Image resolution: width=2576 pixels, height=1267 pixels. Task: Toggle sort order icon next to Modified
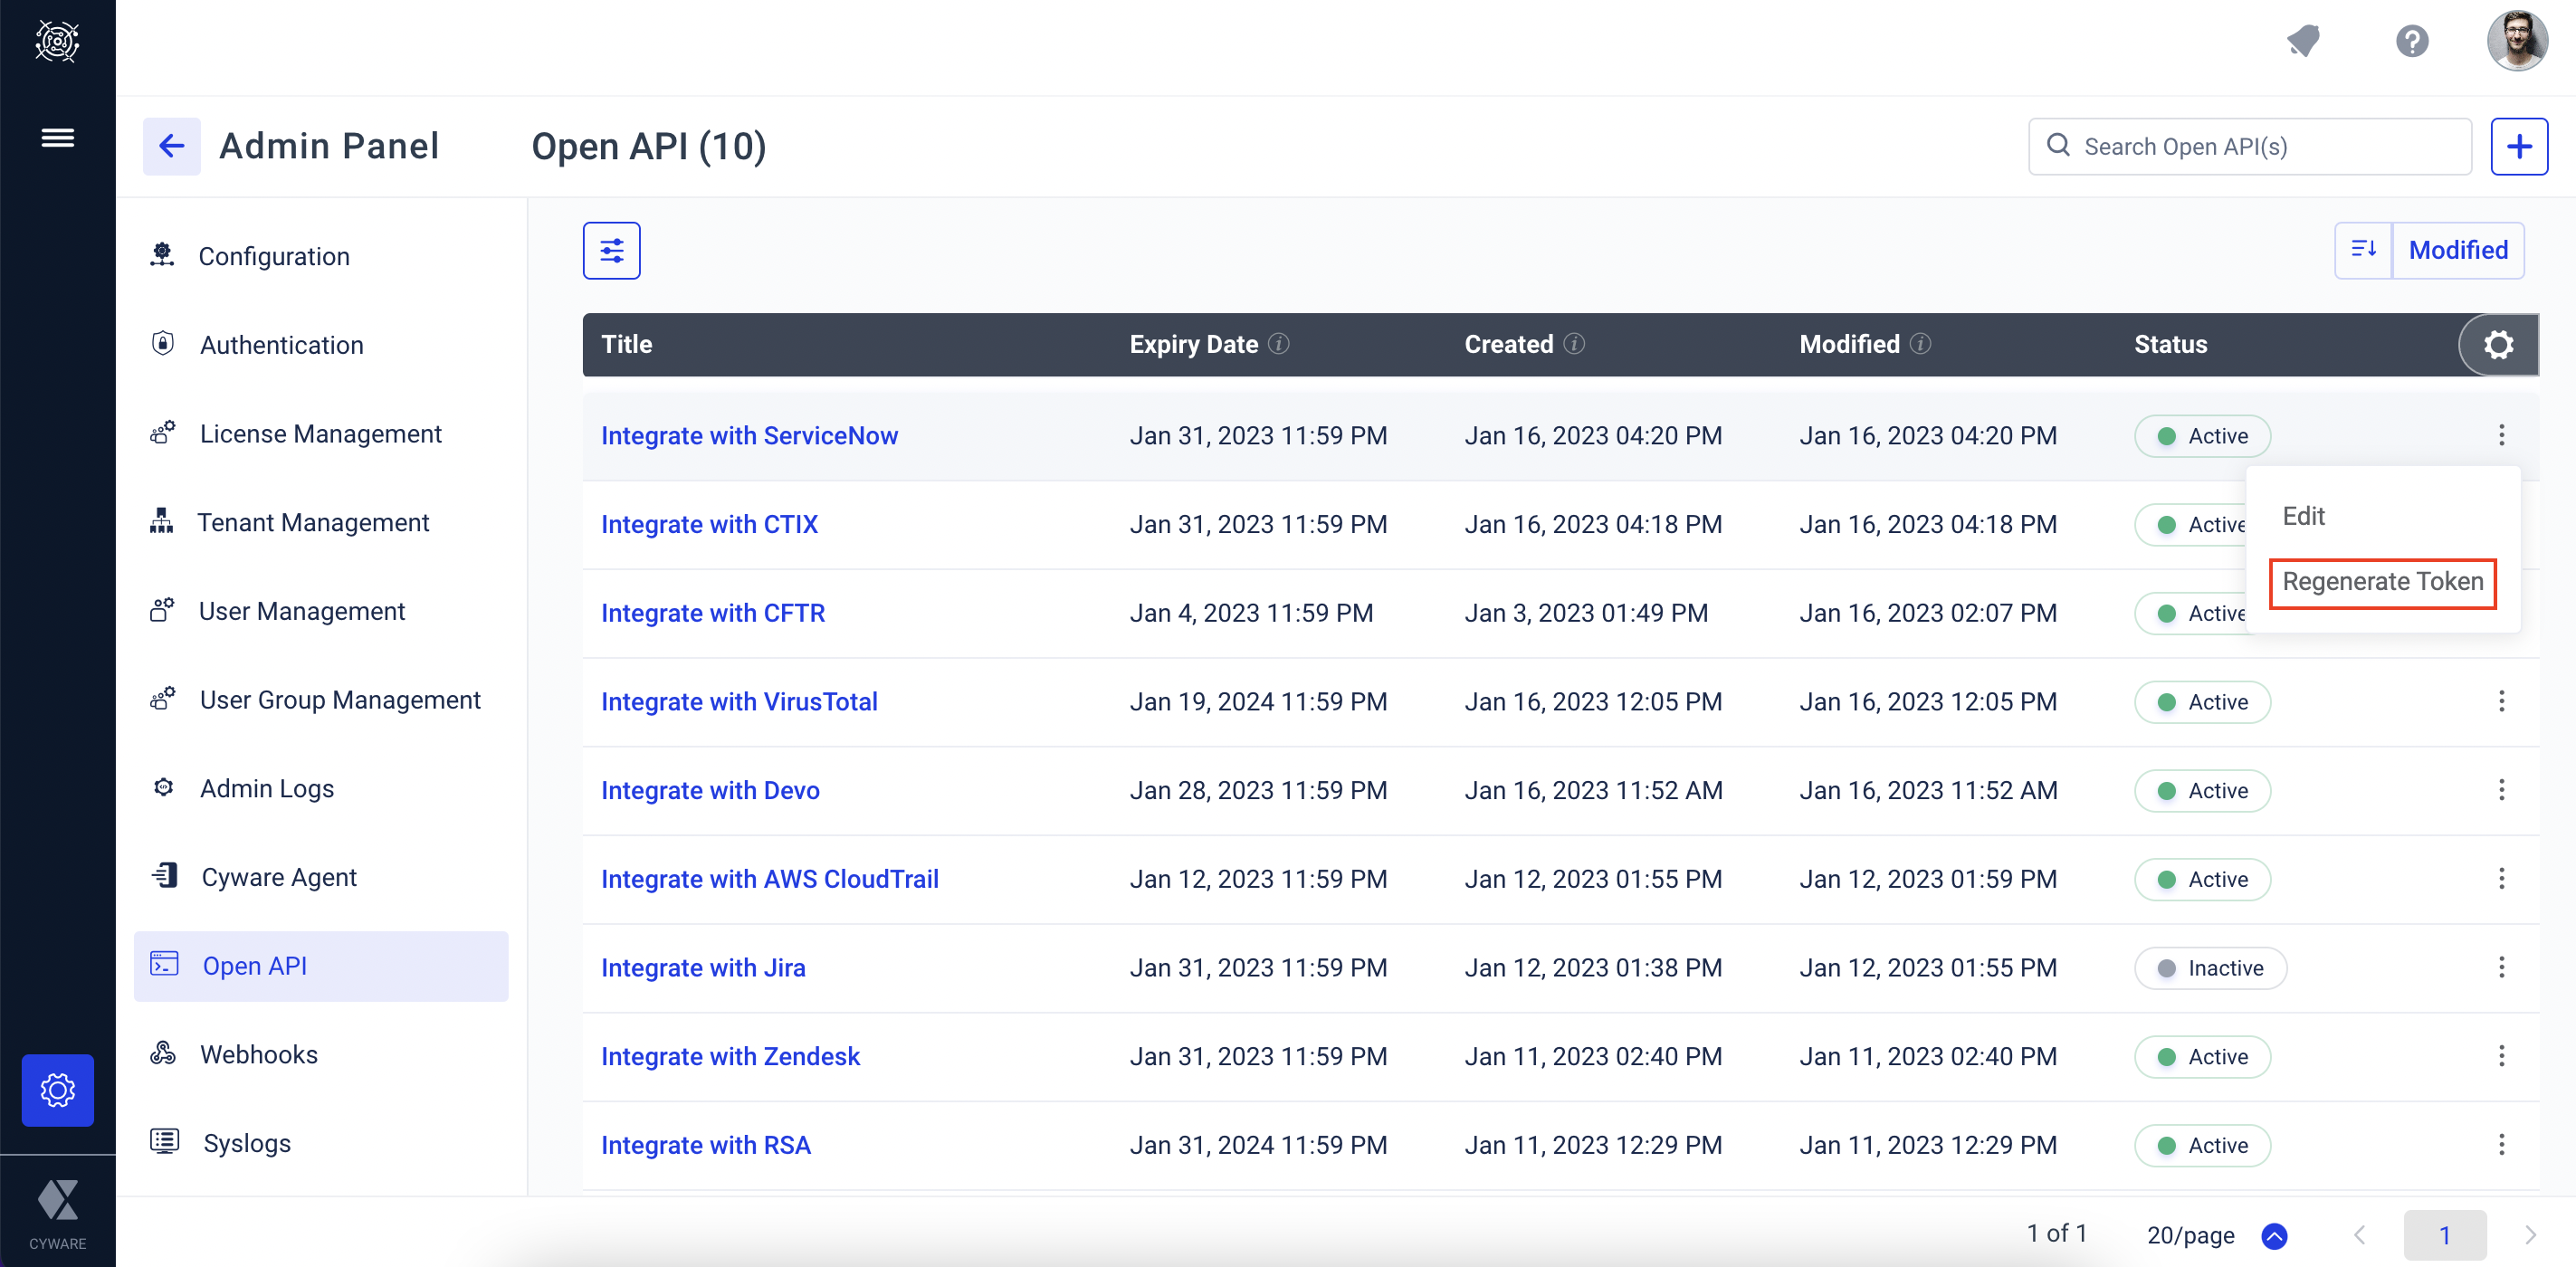[x=2363, y=250]
